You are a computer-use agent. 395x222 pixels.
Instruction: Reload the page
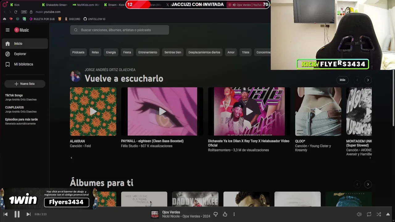click(x=16, y=12)
